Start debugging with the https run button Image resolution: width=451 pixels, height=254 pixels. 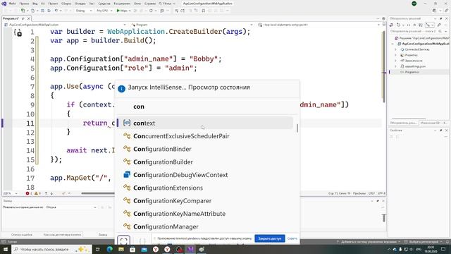click(122, 11)
